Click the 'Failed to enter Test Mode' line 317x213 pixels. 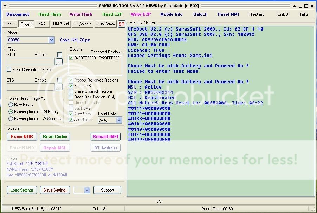(163, 71)
